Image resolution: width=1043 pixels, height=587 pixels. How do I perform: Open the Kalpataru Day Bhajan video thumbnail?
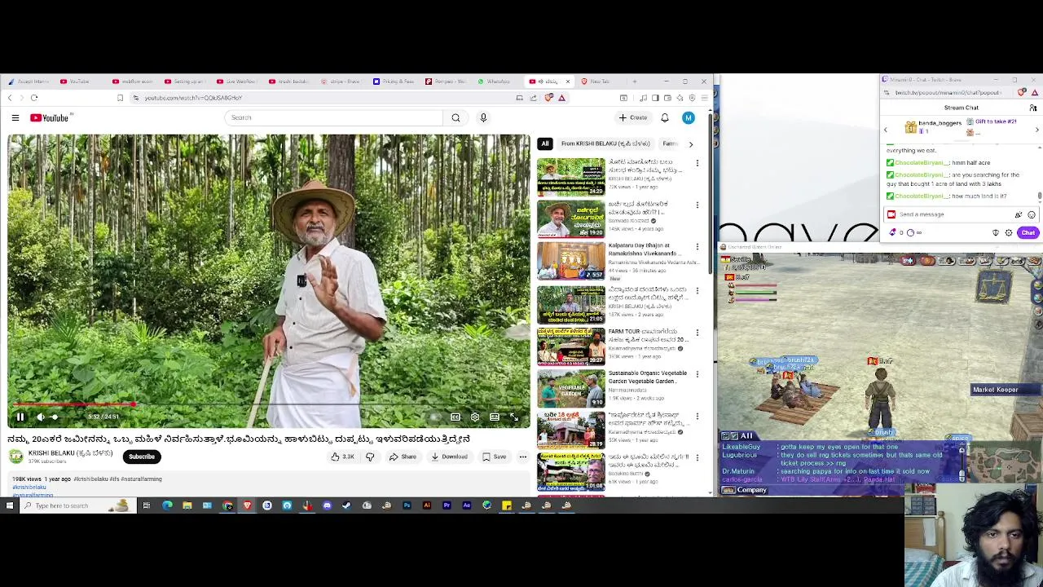[570, 261]
